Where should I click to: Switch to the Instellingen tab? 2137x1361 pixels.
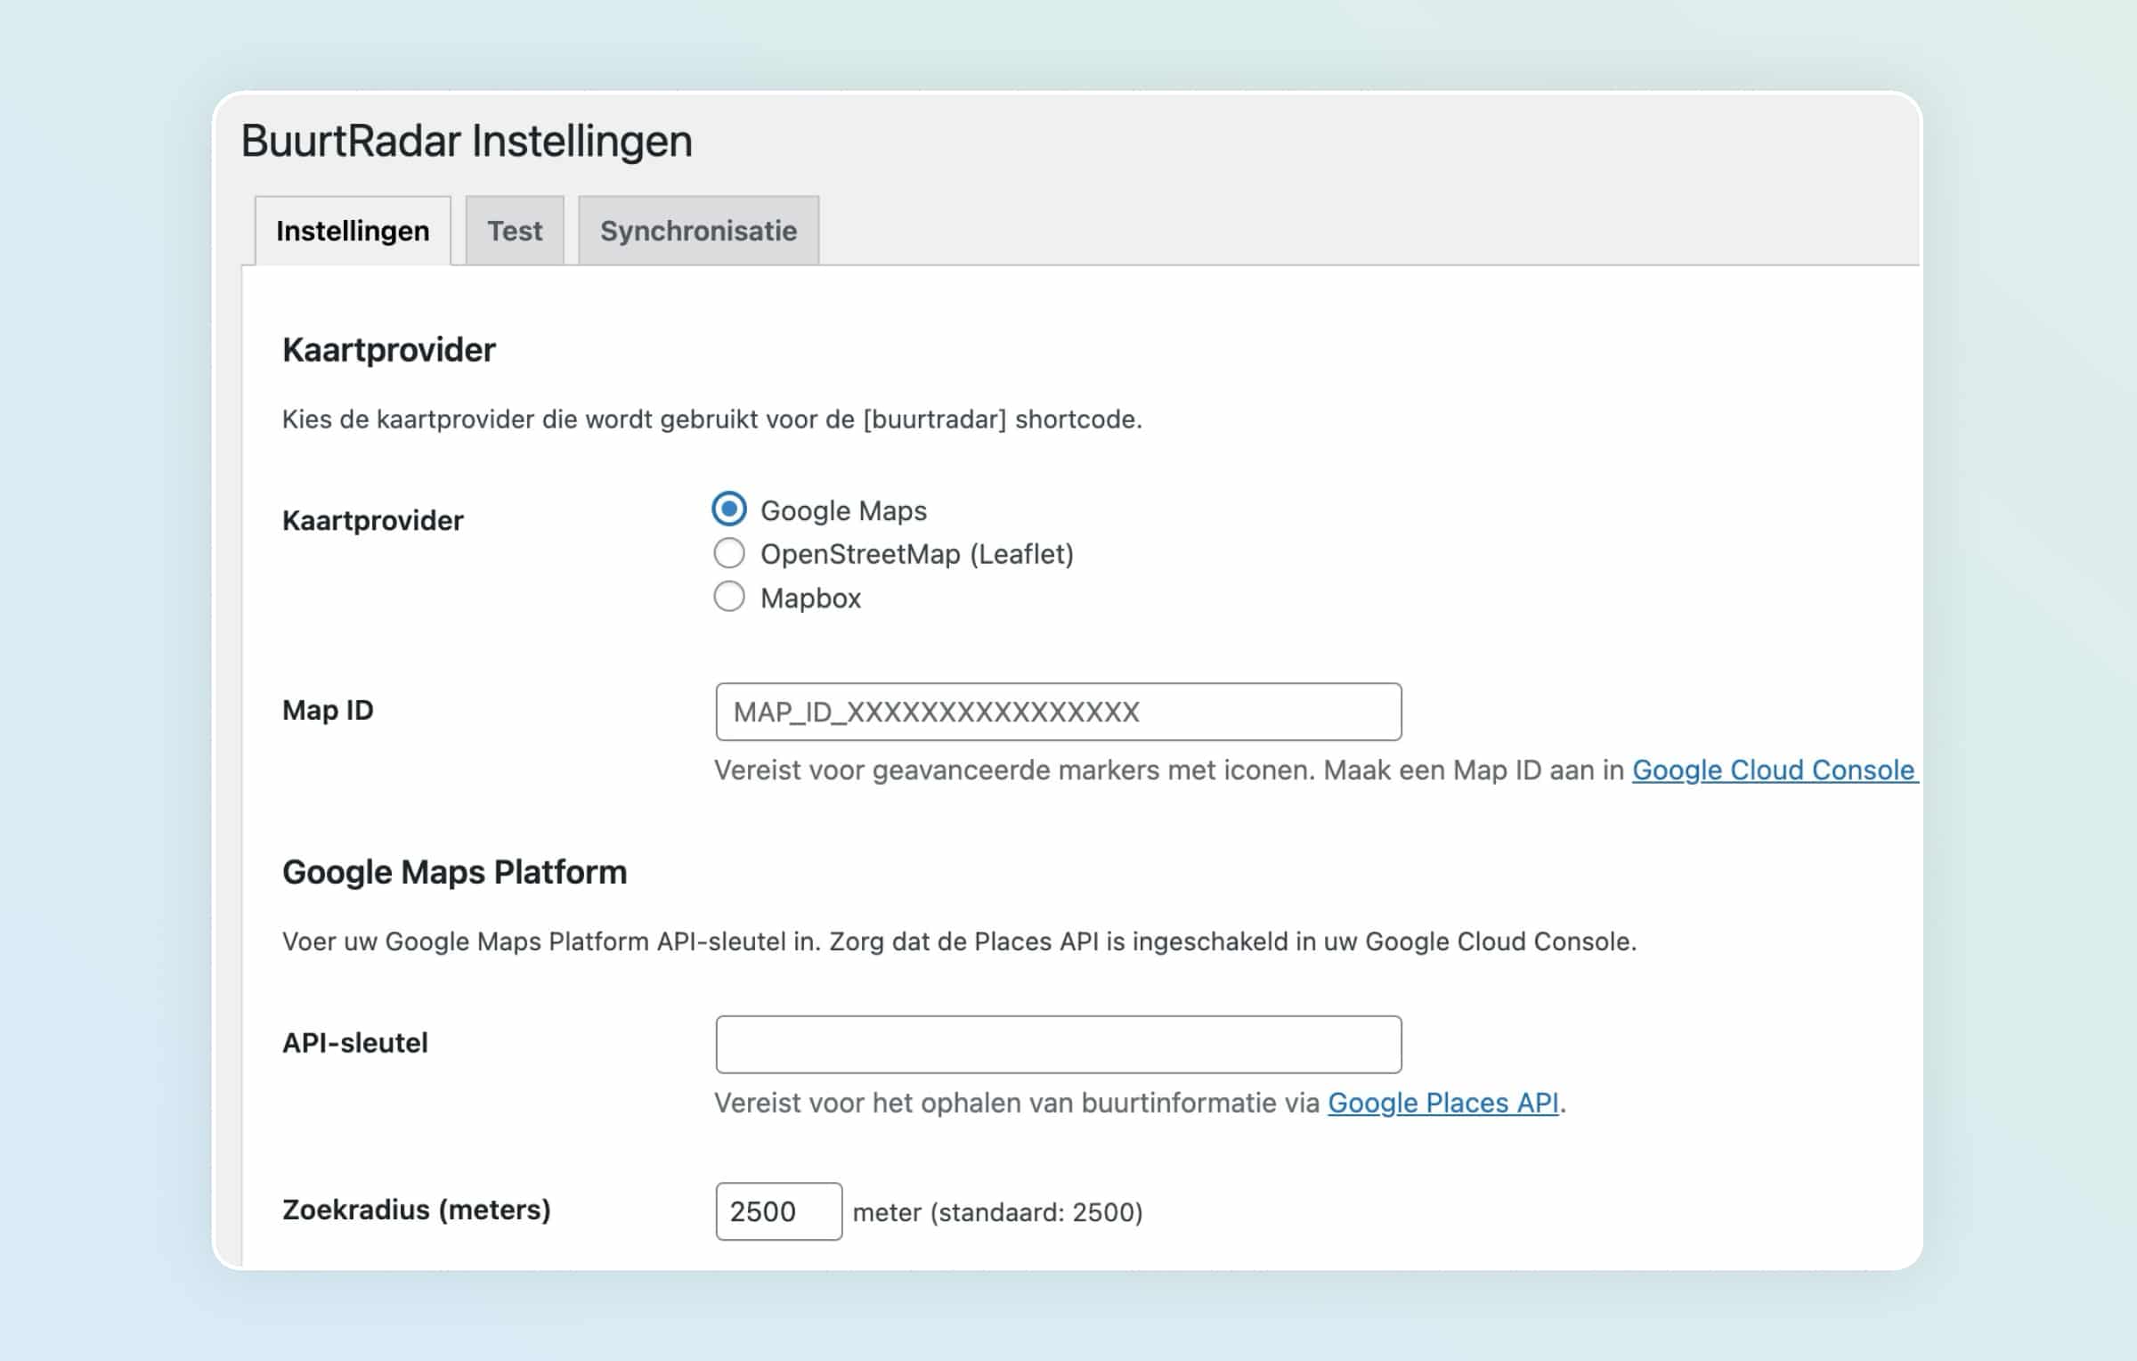[x=353, y=231]
